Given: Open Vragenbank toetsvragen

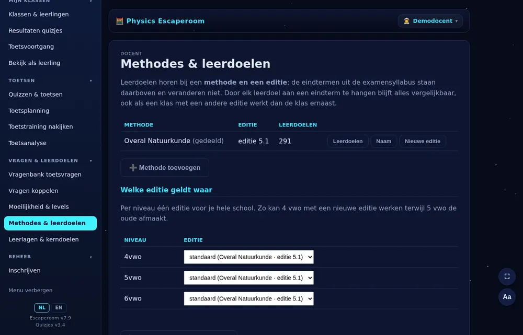Looking at the screenshot, I should pyautogui.click(x=45, y=175).
